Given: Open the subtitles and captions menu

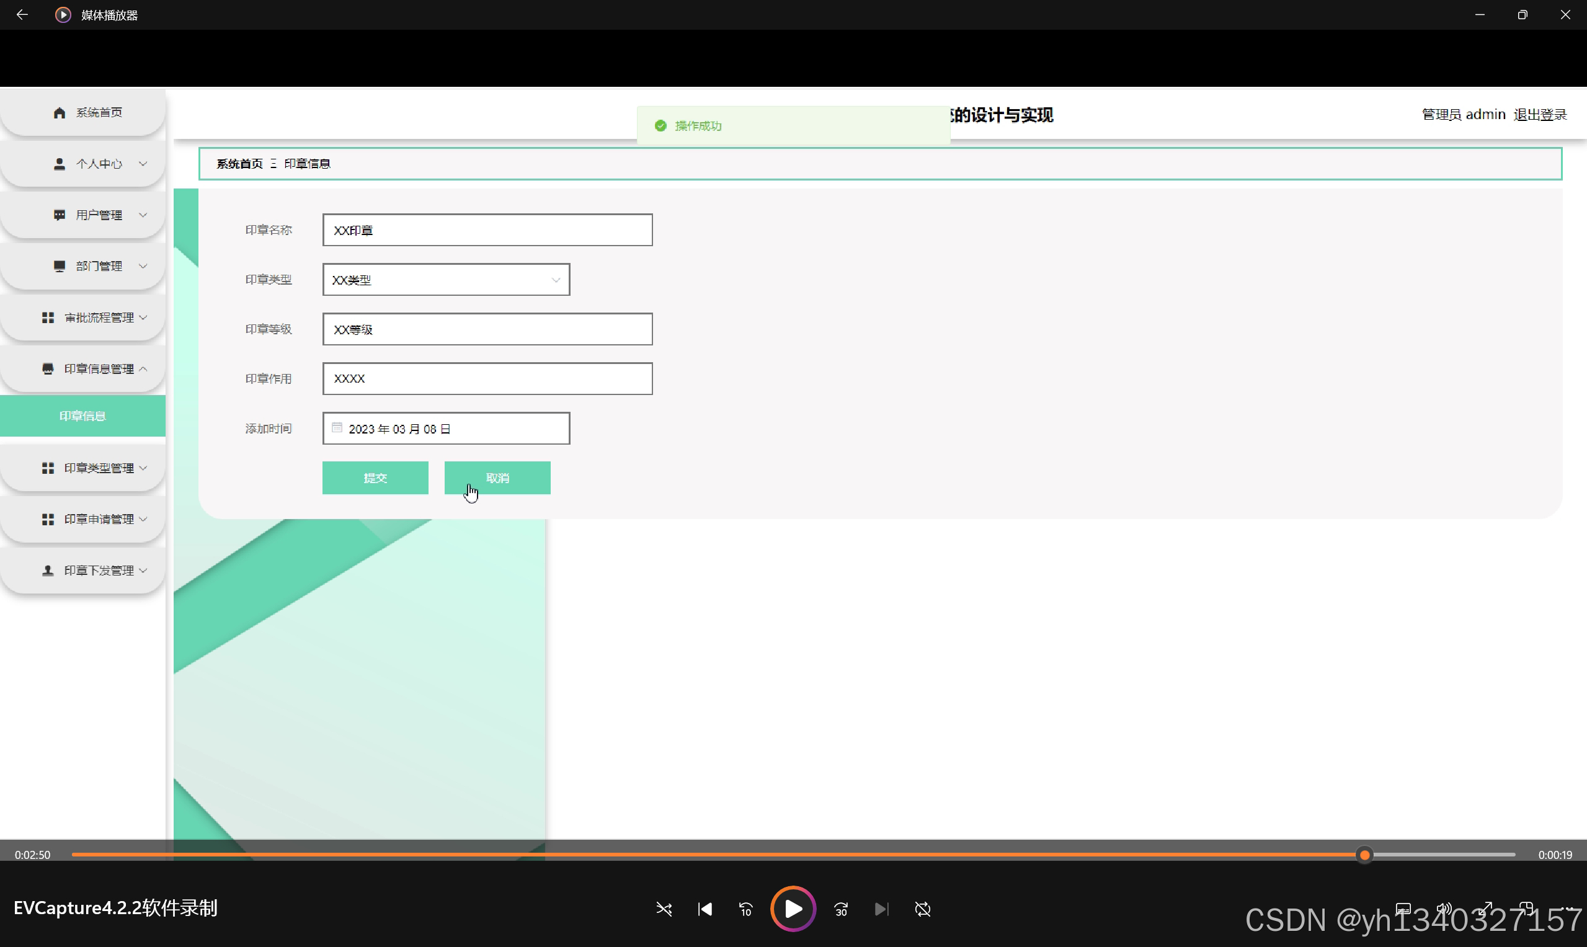Looking at the screenshot, I should pos(1403,909).
